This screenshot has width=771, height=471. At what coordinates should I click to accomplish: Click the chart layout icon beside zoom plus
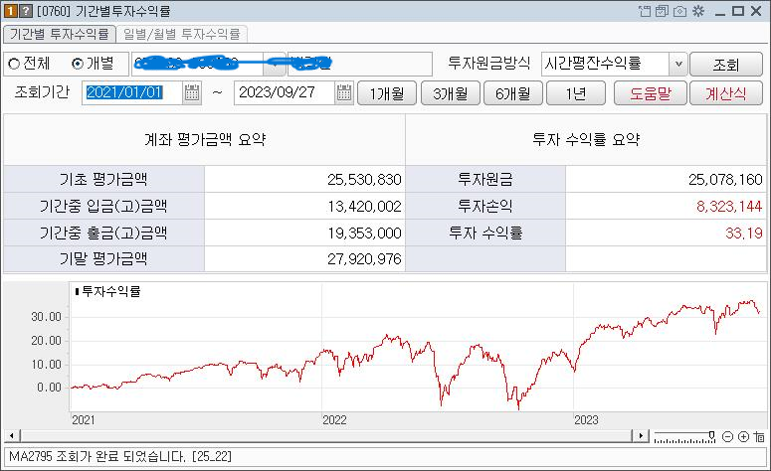[x=759, y=436]
